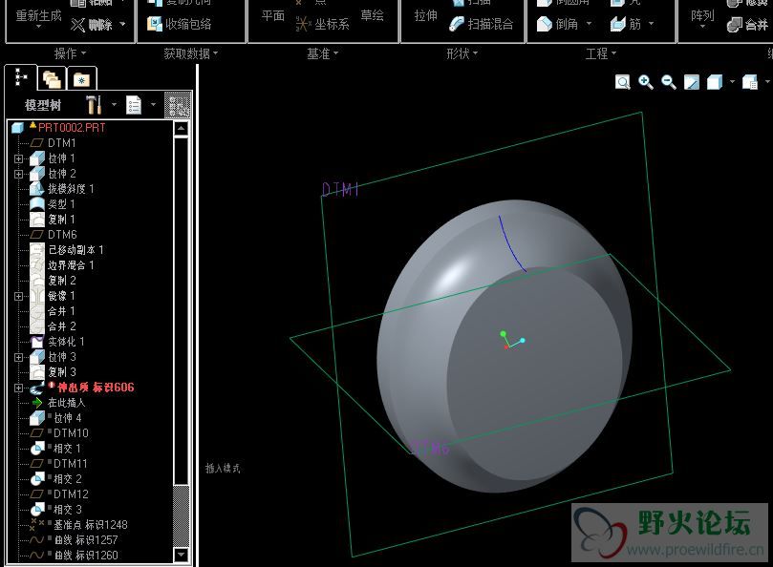
Task: Click the 删除 delete tool icon
Action: (77, 25)
